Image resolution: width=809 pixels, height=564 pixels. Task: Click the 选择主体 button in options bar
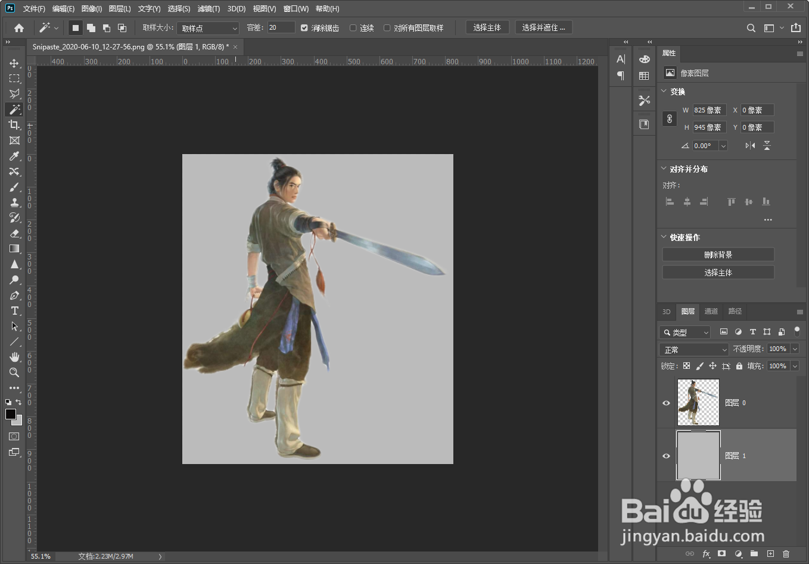coord(487,27)
